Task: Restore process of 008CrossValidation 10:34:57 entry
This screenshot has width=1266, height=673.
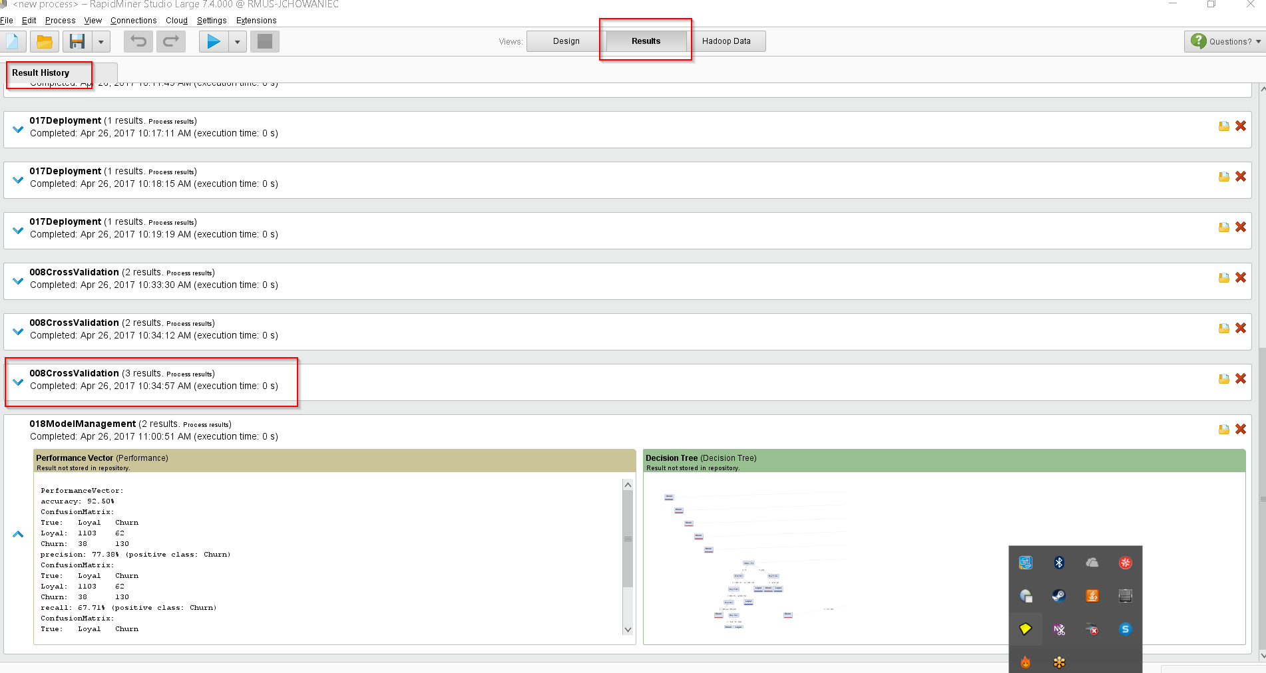Action: 1224,379
